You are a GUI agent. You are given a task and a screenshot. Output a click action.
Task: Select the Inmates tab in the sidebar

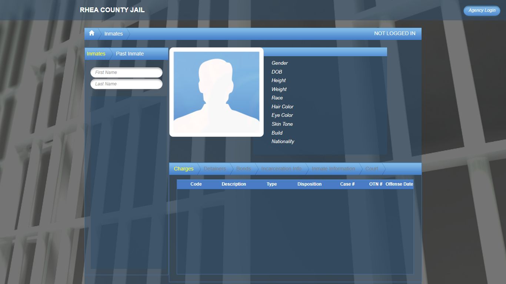pos(96,54)
